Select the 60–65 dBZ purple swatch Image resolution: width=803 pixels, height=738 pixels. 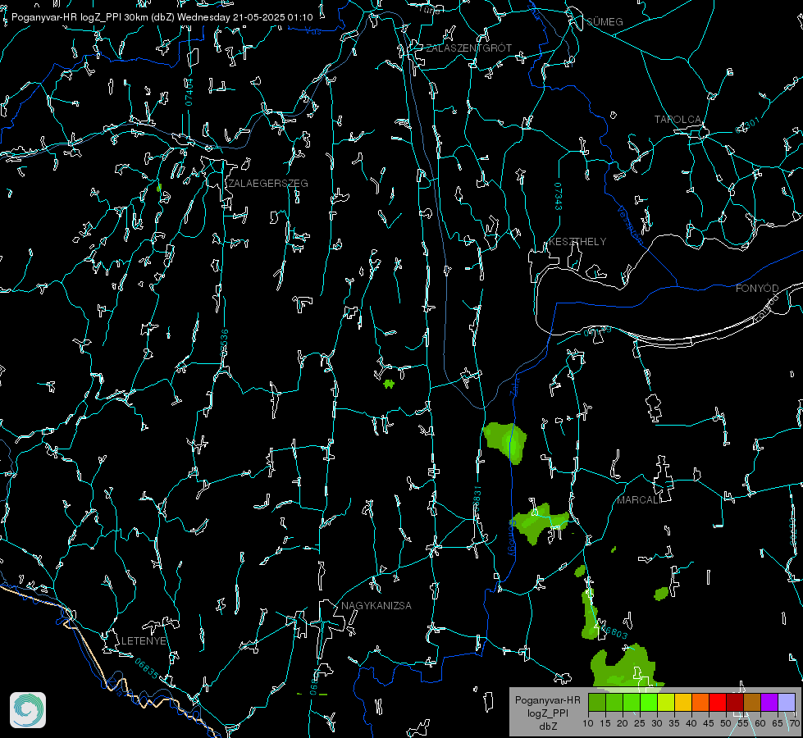769,702
